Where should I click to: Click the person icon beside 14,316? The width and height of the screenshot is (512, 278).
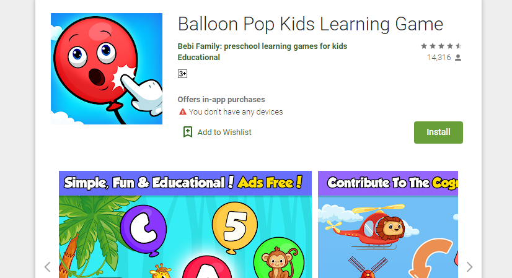click(x=458, y=58)
